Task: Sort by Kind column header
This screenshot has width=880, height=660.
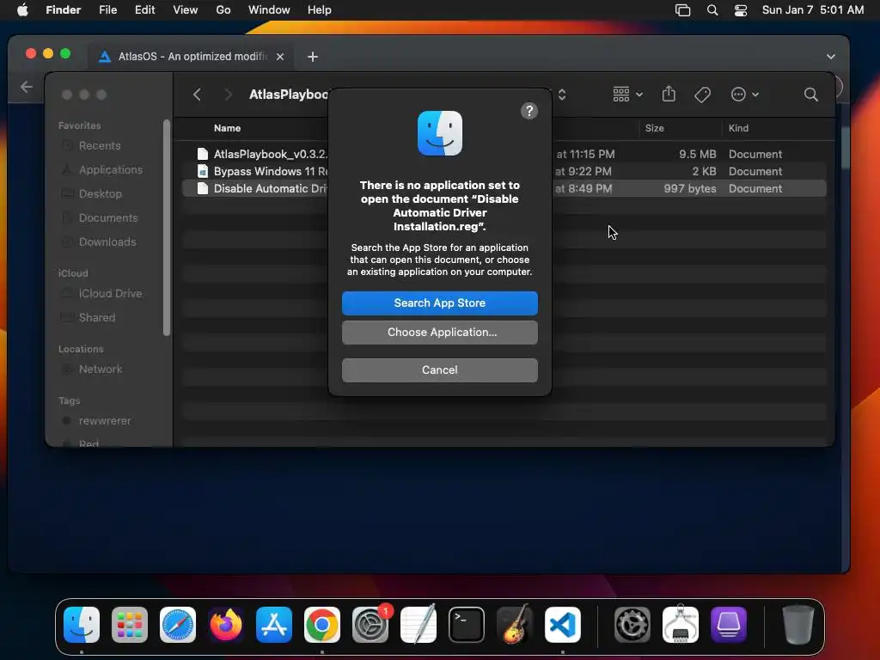Action: 738,128
